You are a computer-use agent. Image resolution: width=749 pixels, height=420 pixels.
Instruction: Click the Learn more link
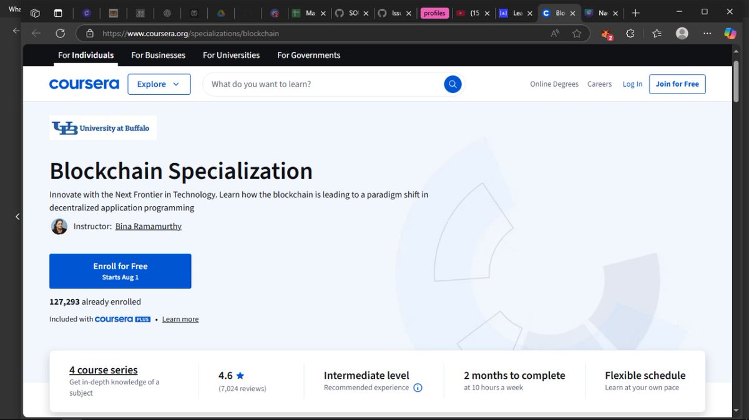180,319
